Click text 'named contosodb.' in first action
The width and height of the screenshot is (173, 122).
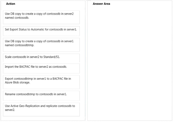coord(17,18)
